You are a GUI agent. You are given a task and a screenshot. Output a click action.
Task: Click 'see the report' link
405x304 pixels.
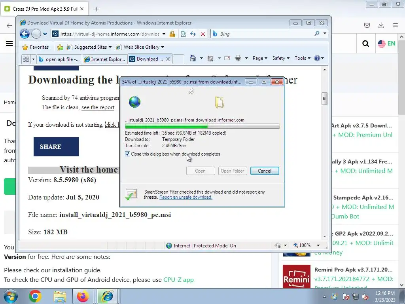click(x=98, y=107)
